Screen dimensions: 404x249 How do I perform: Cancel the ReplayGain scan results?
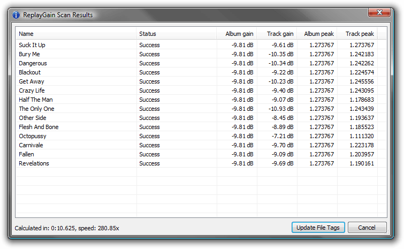point(367,228)
